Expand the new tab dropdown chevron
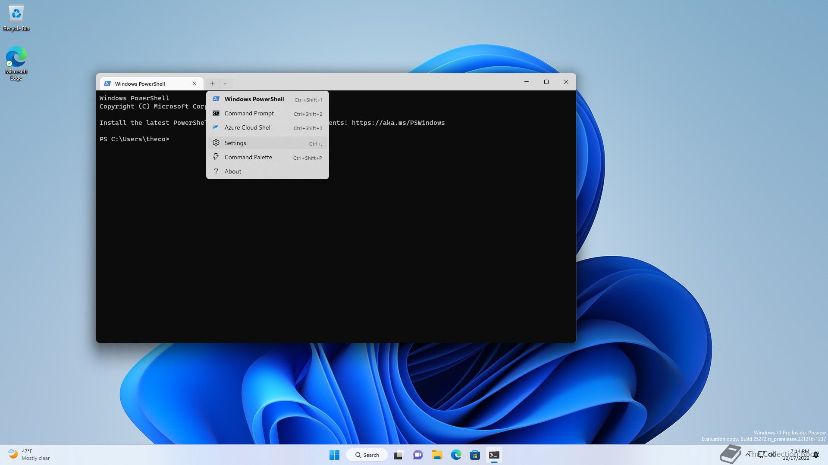The width and height of the screenshot is (828, 465). (225, 84)
